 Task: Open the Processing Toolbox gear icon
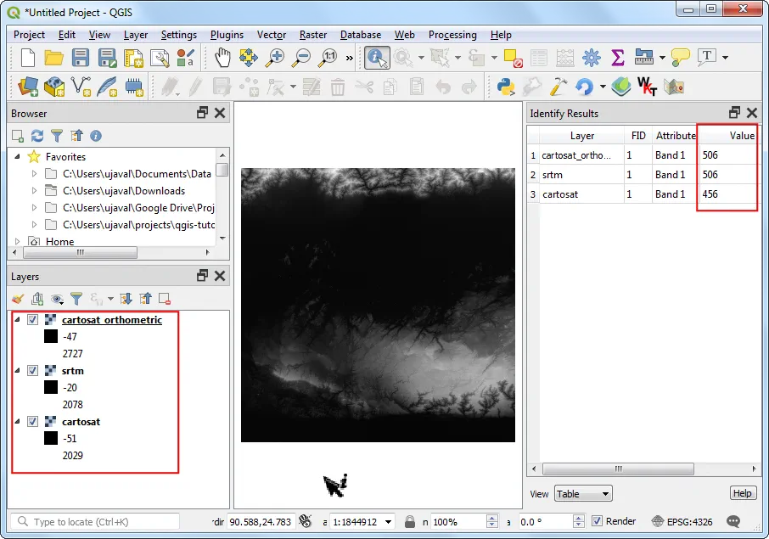[592, 58]
